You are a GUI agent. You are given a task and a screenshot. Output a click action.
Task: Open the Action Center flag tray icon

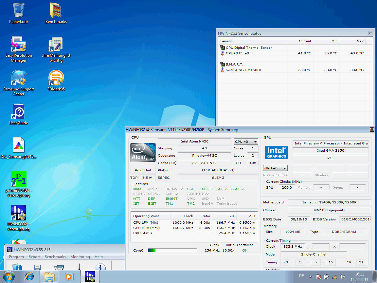(318, 277)
